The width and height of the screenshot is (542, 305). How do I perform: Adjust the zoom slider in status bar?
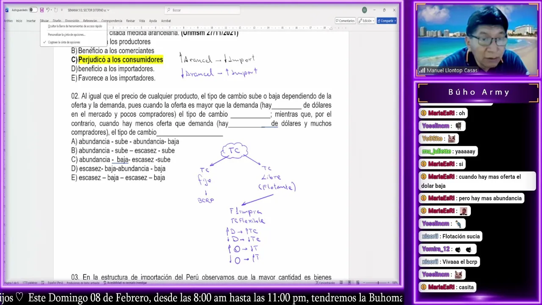376,283
